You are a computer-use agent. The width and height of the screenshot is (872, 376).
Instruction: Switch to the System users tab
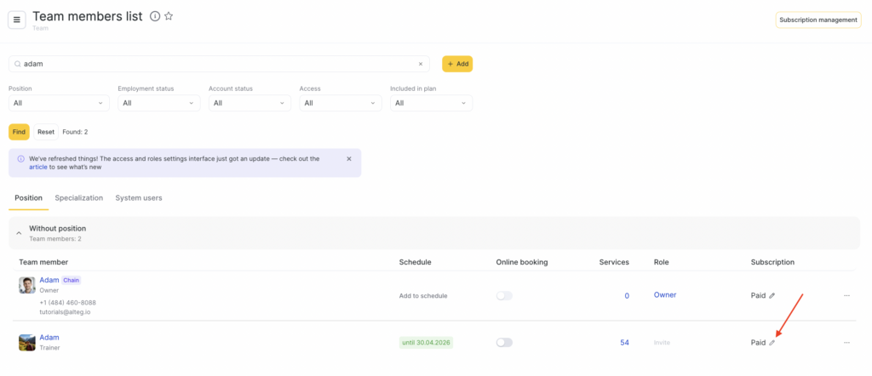139,198
